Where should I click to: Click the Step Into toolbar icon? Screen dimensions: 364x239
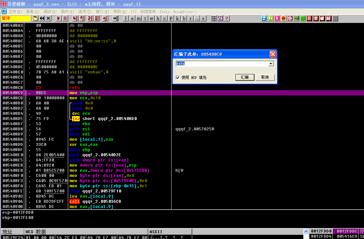(75, 18)
